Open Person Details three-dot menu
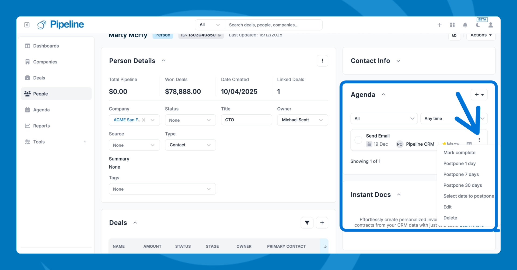The image size is (517, 270). coord(322,61)
